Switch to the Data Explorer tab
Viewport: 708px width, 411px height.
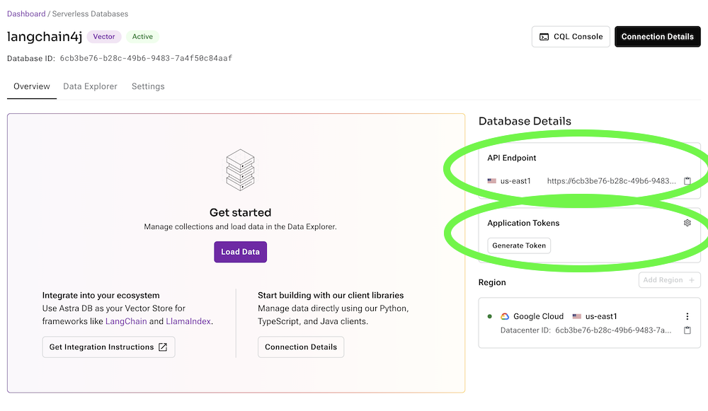point(90,86)
